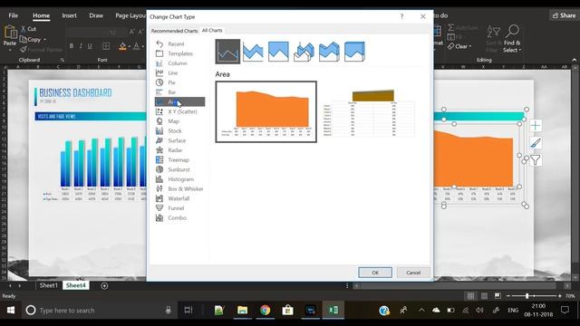
Task: Open the Chart Elements plus button
Action: [536, 126]
